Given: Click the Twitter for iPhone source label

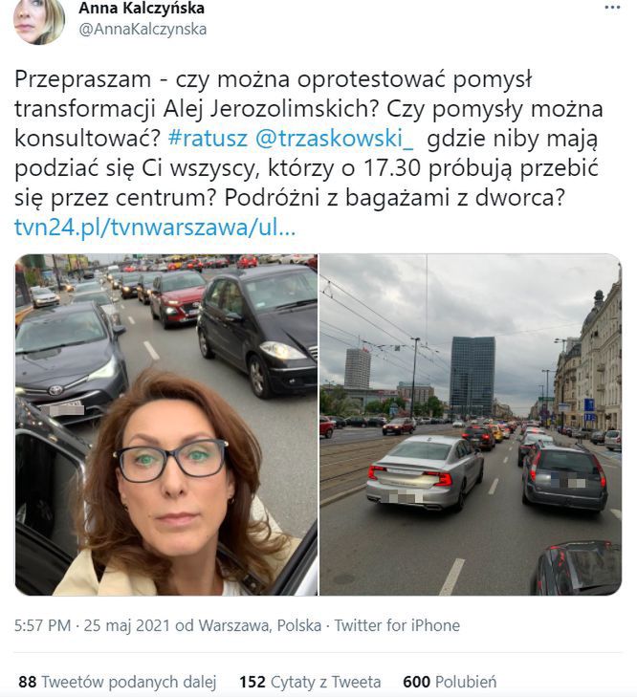Looking at the screenshot, I should click(x=397, y=625).
